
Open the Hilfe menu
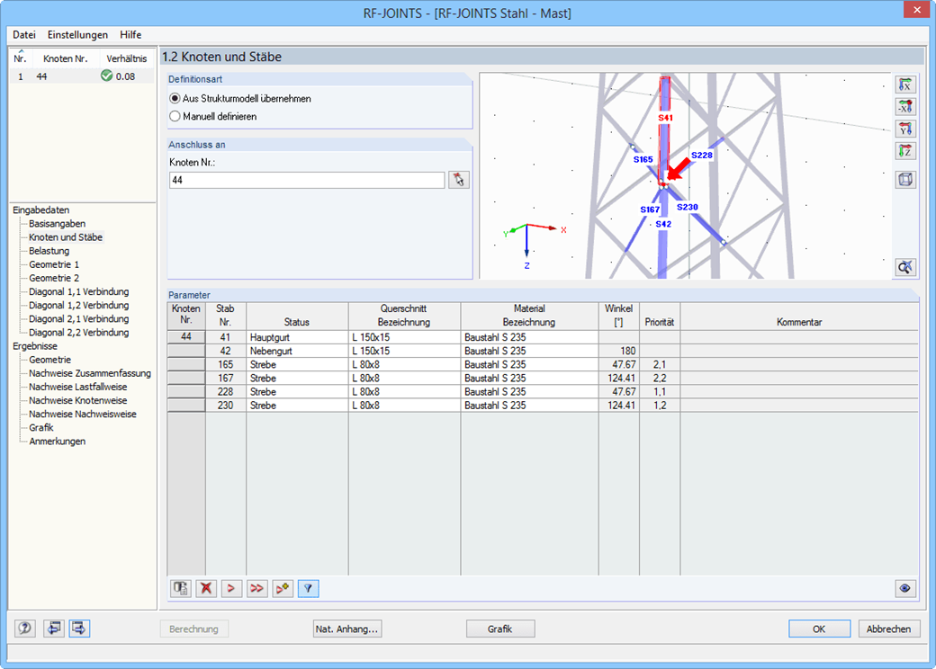(x=130, y=34)
